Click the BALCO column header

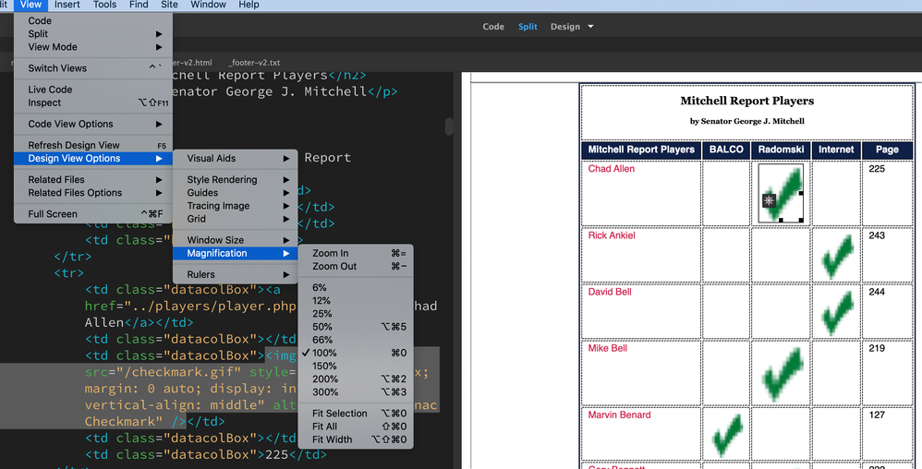726,150
